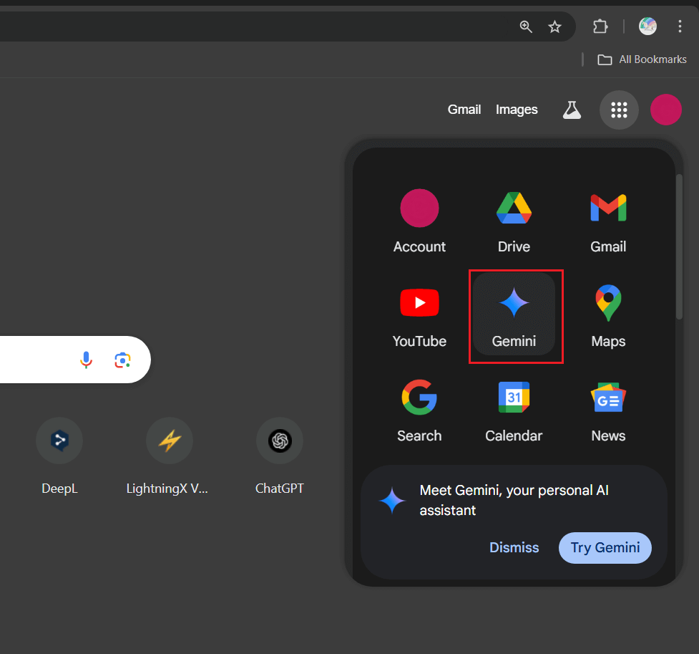Go to Images via the top link
The height and width of the screenshot is (654, 699).
pyautogui.click(x=517, y=110)
